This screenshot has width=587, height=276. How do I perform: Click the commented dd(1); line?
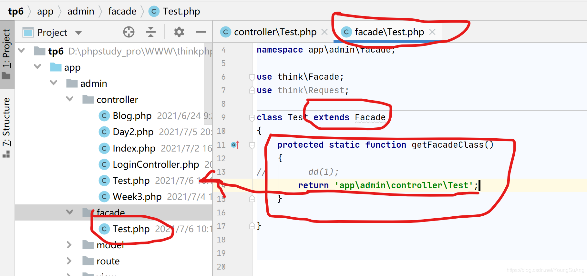coord(323,172)
